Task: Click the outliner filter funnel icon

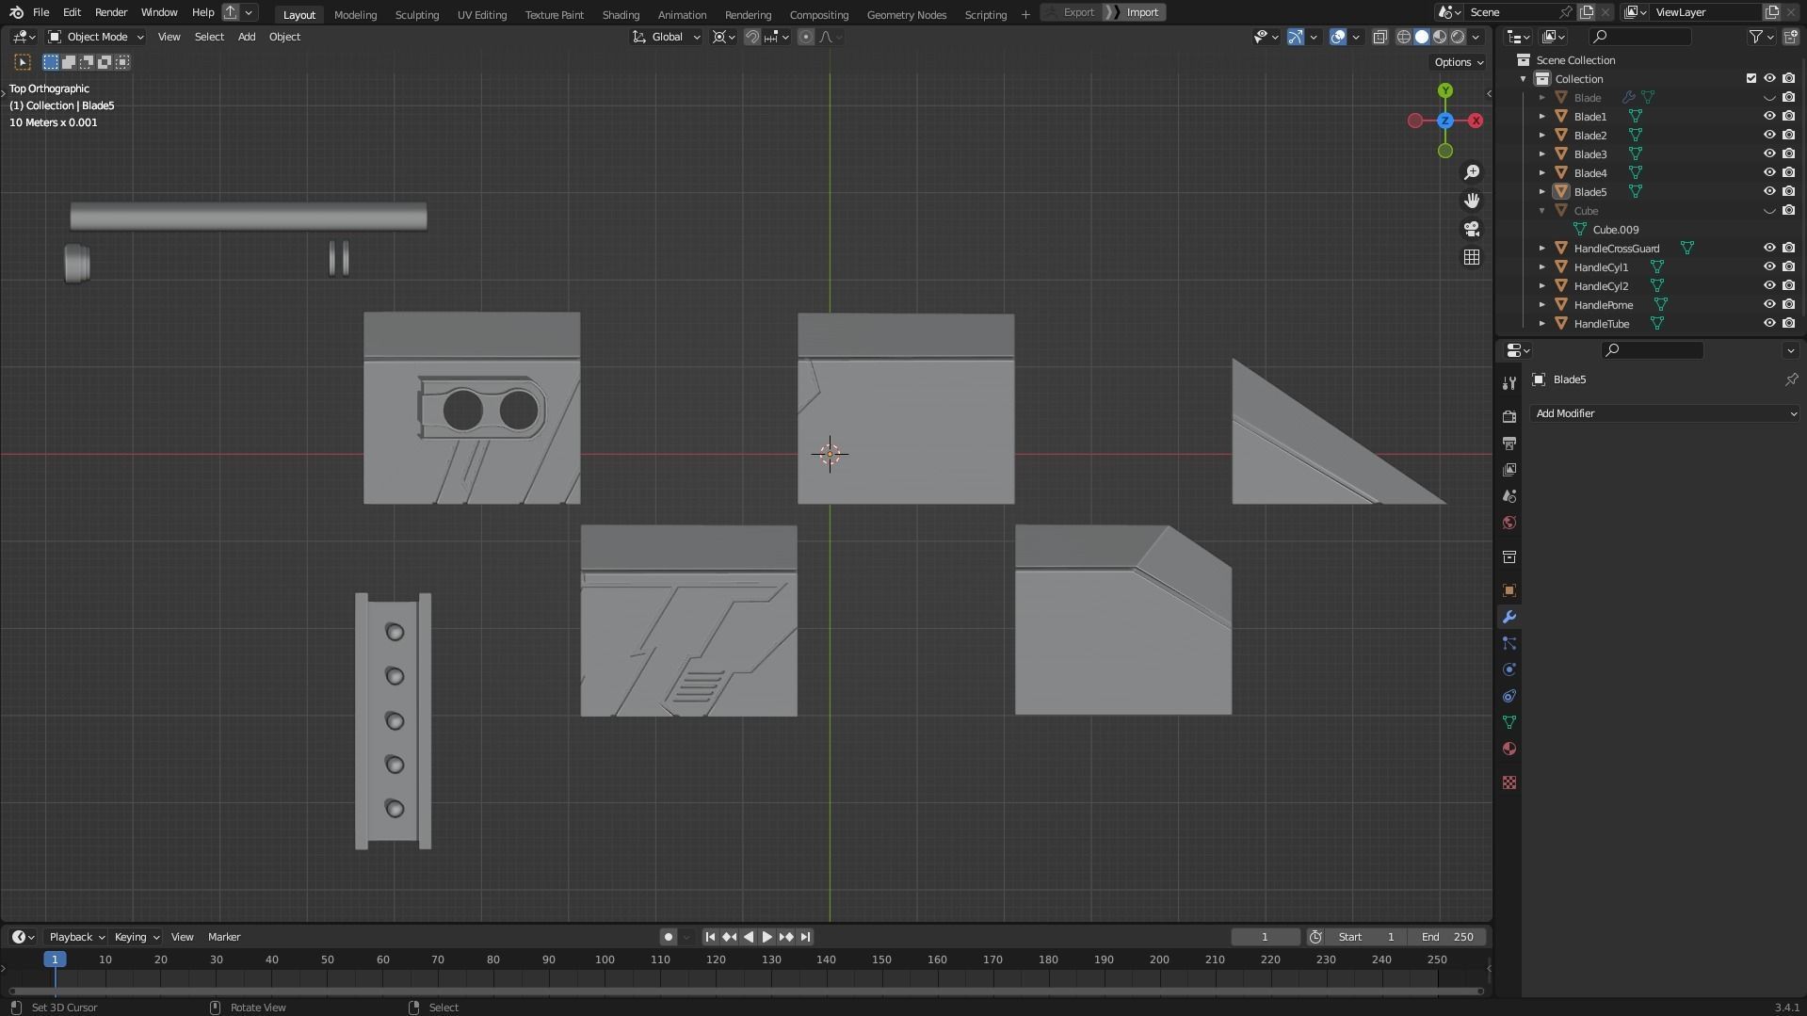Action: click(x=1756, y=37)
